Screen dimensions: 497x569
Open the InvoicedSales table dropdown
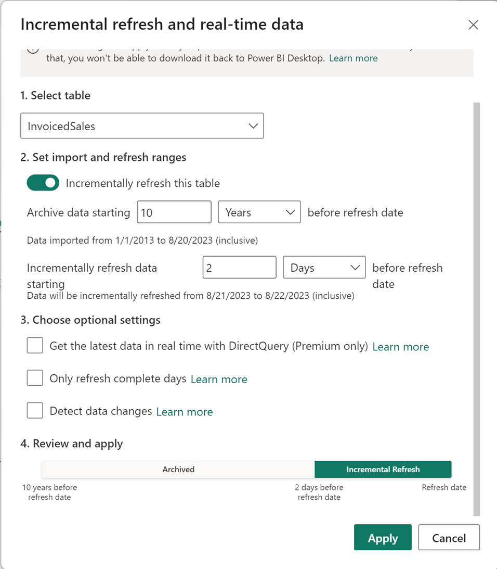[x=142, y=126]
